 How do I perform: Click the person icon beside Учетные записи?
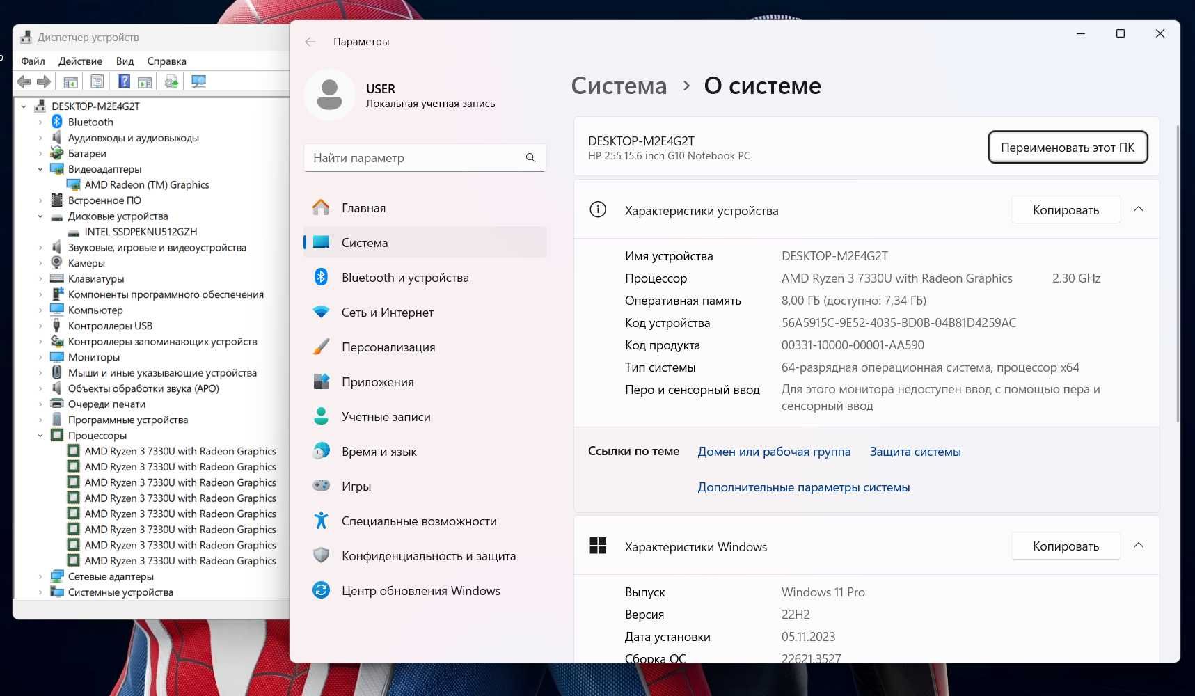pos(321,416)
